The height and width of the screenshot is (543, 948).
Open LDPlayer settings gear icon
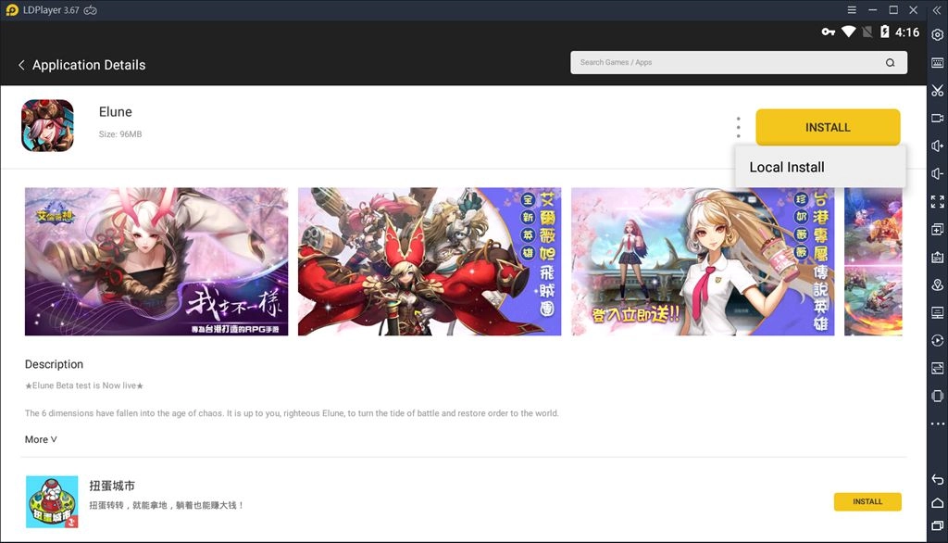(937, 35)
